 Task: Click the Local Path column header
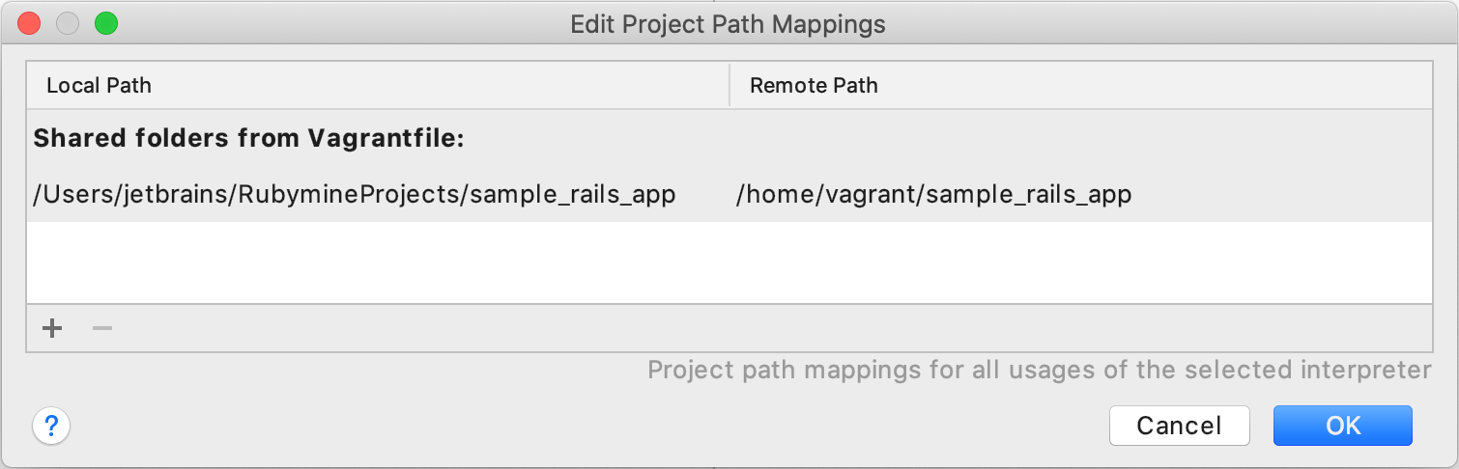pos(99,85)
